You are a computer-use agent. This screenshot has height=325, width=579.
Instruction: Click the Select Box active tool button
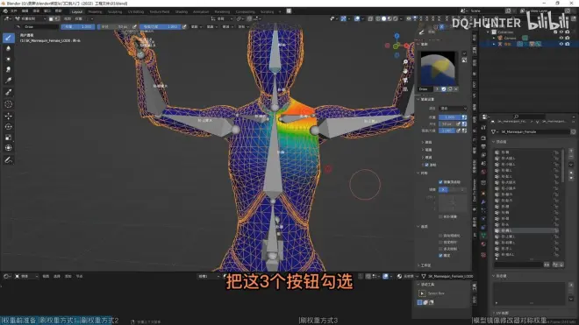[x=422, y=293]
